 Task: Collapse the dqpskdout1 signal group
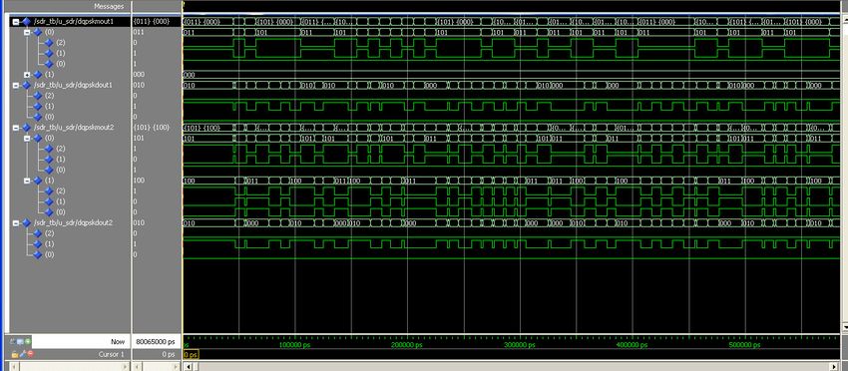pyautogui.click(x=16, y=85)
